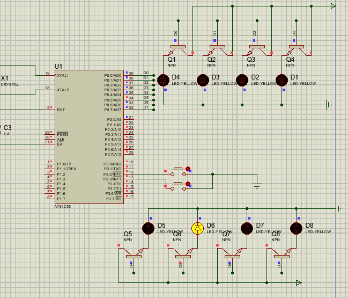The image size is (348, 298).
Task: Click the P3.7/RD pin label
Action: tap(114, 199)
